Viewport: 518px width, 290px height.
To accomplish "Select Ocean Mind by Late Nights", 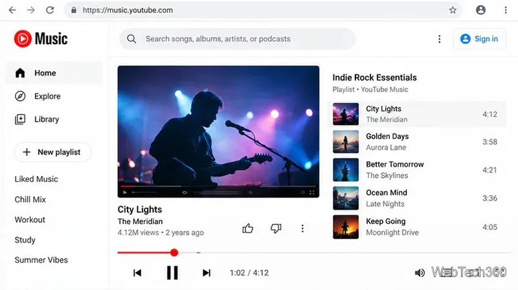I will coord(417,198).
